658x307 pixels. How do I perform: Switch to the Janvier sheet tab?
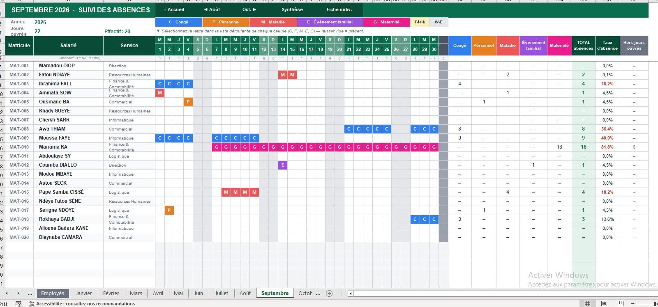pos(84,293)
